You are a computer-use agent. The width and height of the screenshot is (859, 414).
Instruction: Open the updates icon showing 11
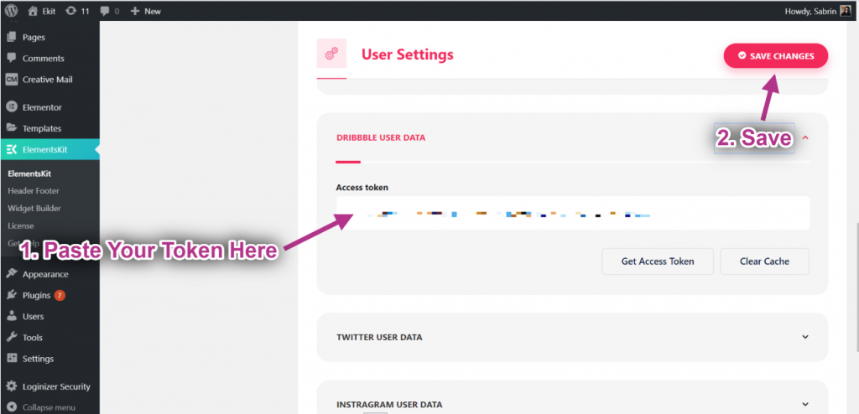click(x=70, y=10)
